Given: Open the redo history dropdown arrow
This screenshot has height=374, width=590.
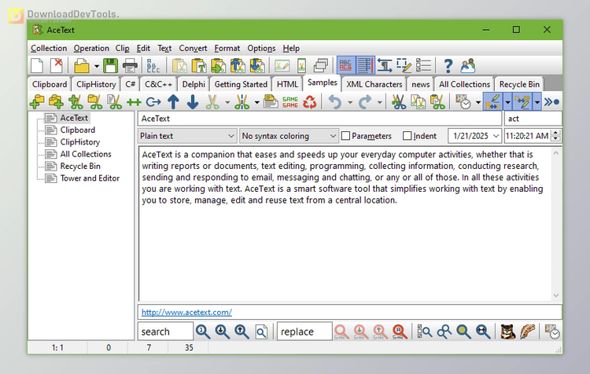Looking at the screenshot, I should click(380, 102).
